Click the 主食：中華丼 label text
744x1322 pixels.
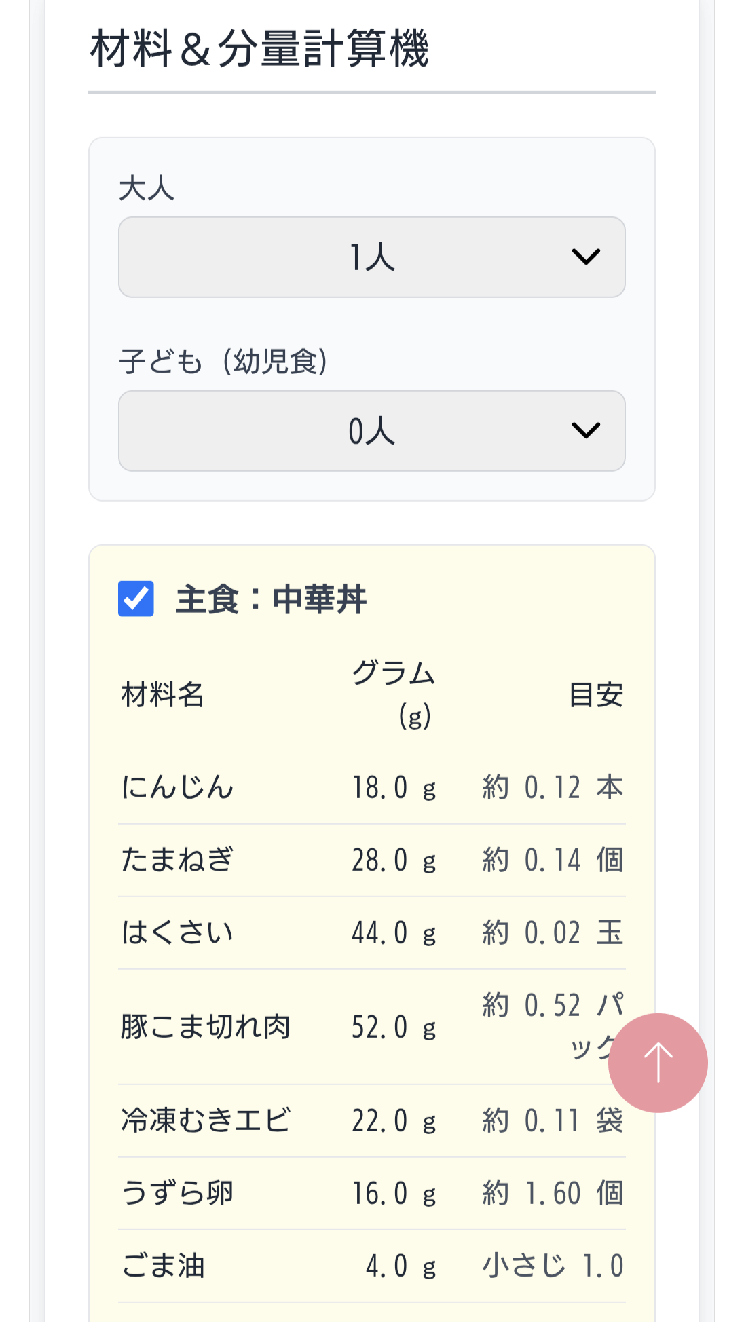click(271, 600)
